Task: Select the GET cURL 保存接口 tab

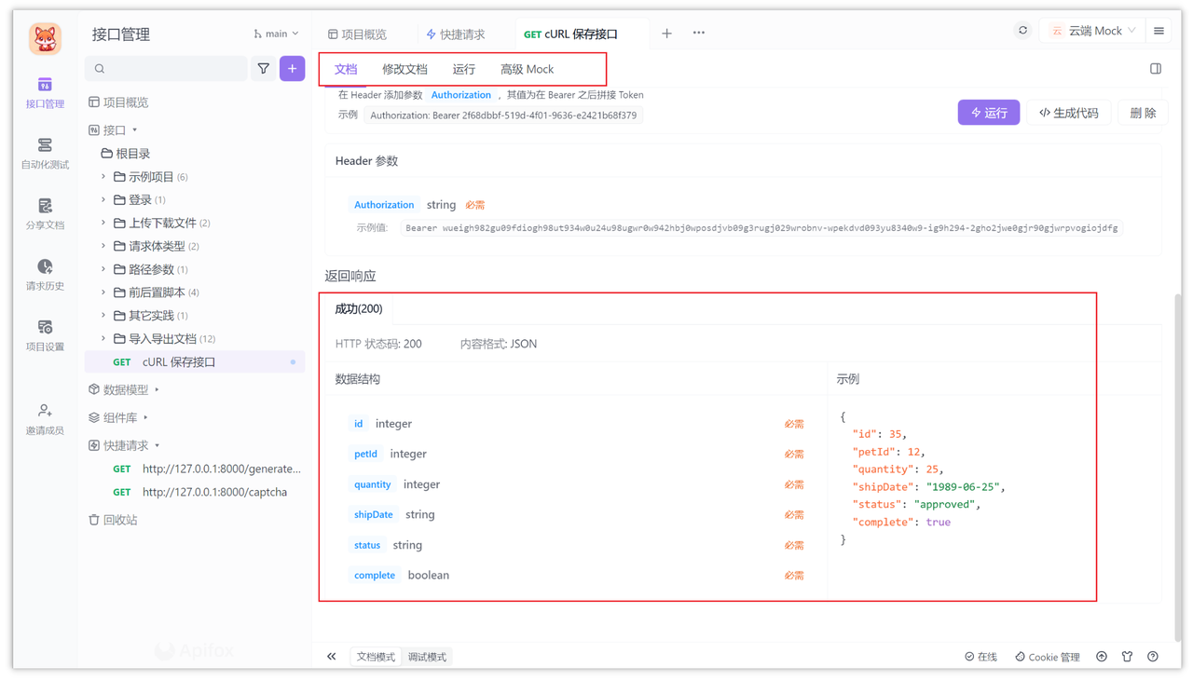Action: pos(570,34)
